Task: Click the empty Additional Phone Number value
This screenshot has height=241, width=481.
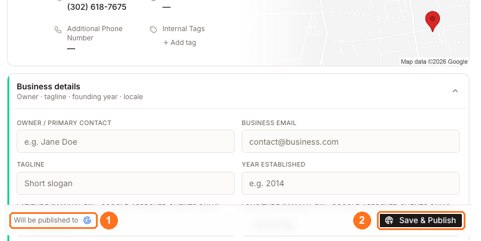Action: pos(71,48)
